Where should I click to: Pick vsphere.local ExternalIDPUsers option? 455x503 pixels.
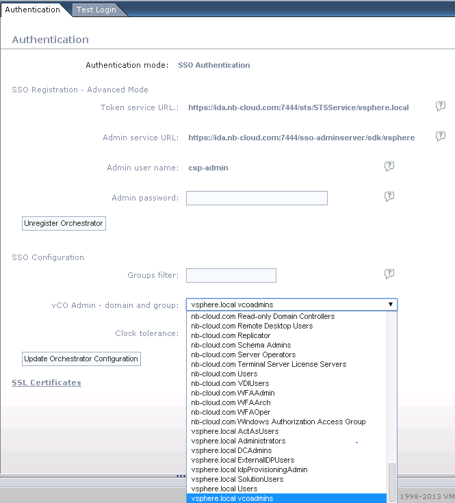coord(287,461)
